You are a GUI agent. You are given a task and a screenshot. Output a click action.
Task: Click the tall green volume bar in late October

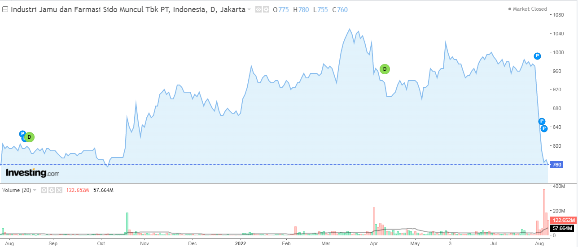(127, 224)
